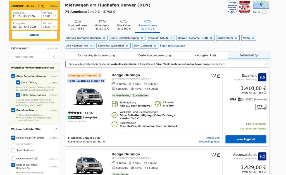Viewport: 286px width, 175px height.
Task: Click info icon beside Preis für 29 Tage
Action: [x=265, y=93]
